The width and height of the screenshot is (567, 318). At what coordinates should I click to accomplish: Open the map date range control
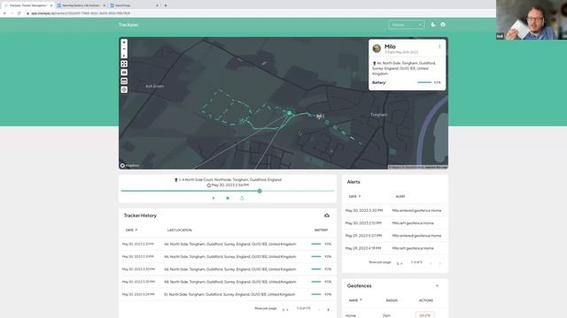(124, 81)
